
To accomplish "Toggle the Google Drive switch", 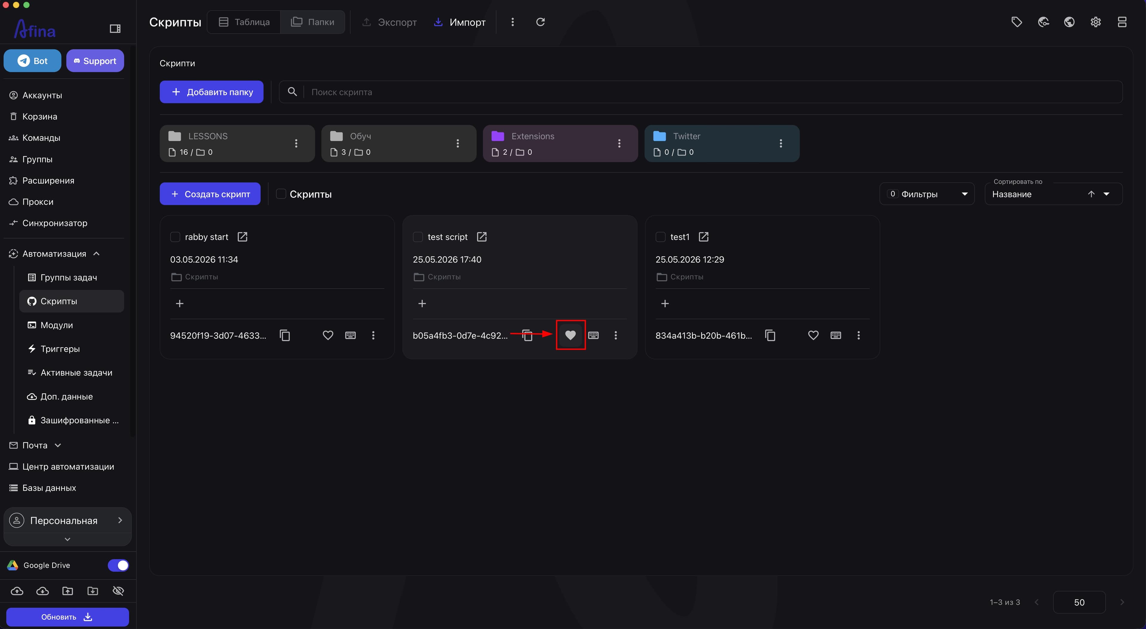I will point(118,565).
